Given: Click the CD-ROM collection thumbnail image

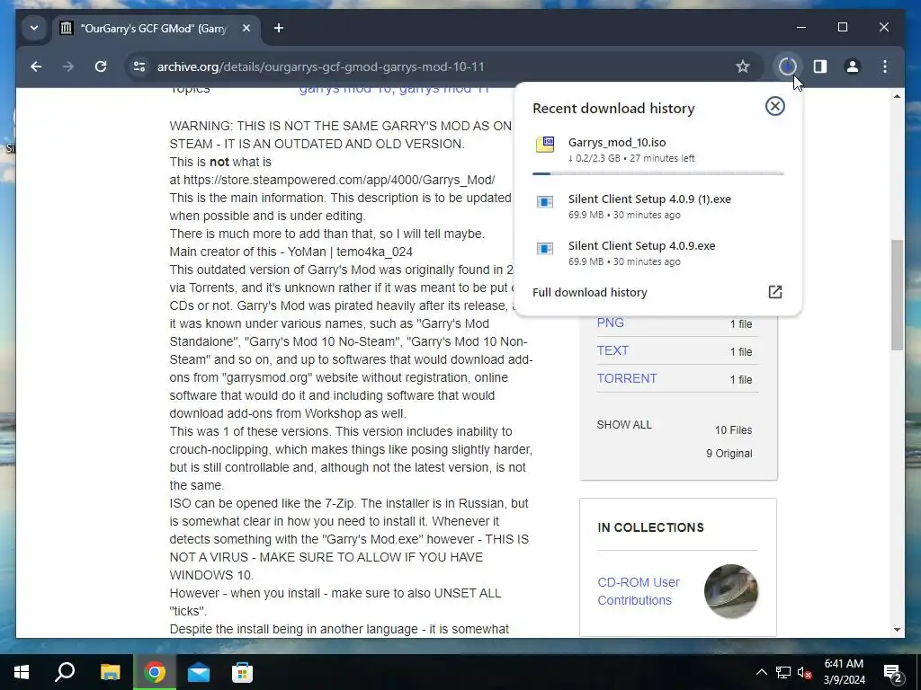Looking at the screenshot, I should tap(731, 591).
